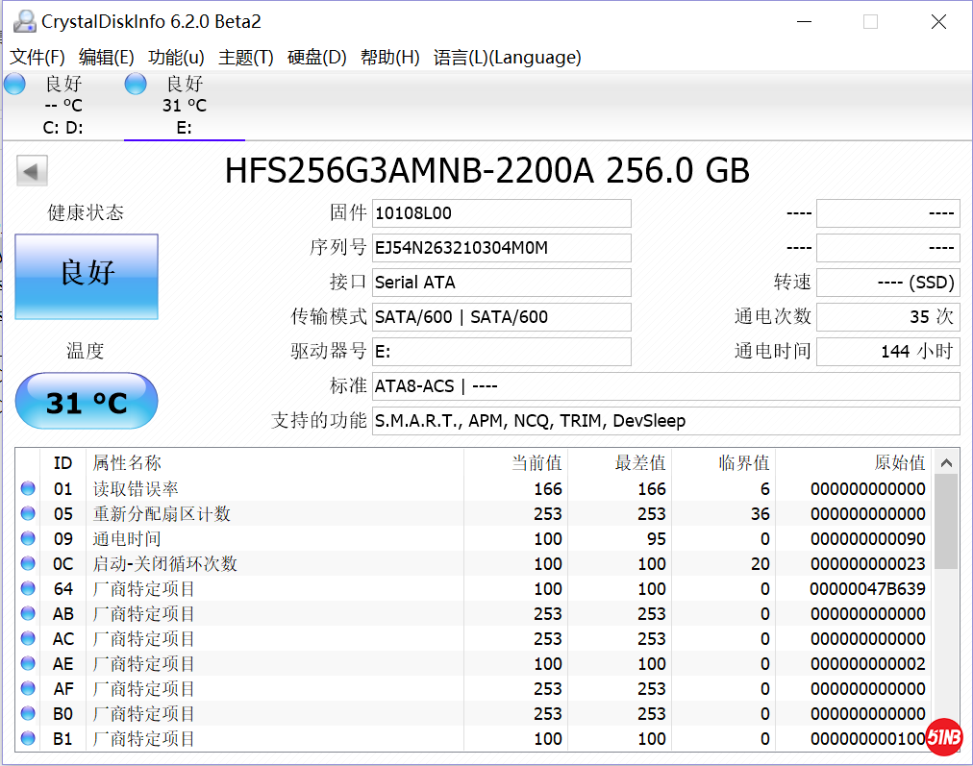Screen dimensions: 973x766
Task: Click the blue status dot beside 重新分配扇区计数
Action: click(28, 513)
